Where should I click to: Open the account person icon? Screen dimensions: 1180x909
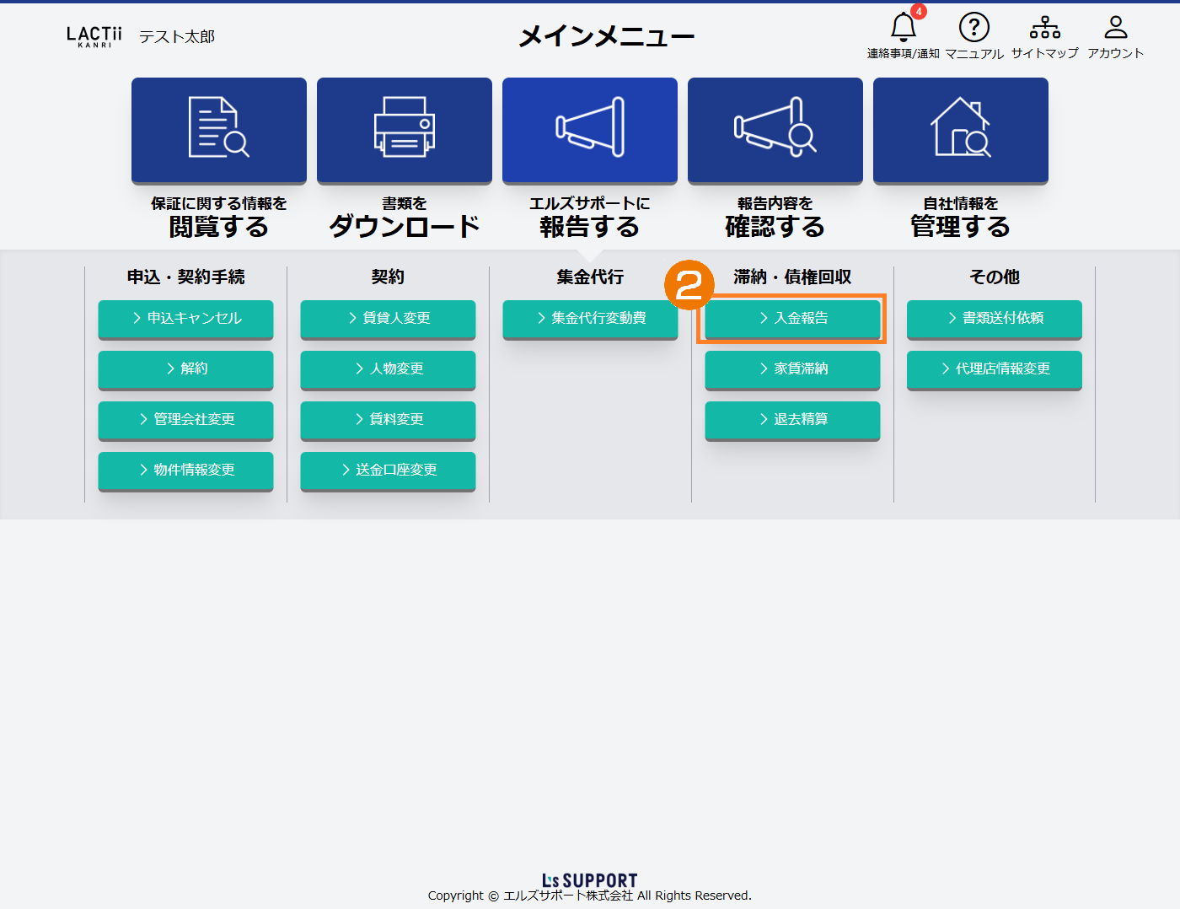[1115, 29]
